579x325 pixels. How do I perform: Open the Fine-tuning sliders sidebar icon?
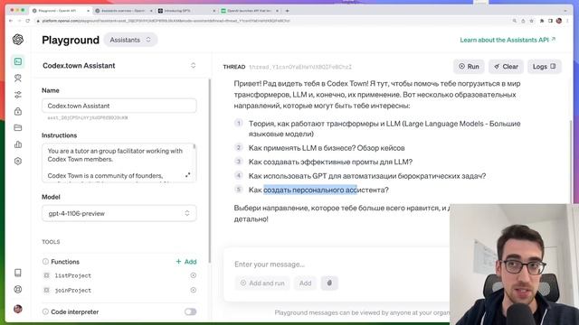pyautogui.click(x=18, y=95)
